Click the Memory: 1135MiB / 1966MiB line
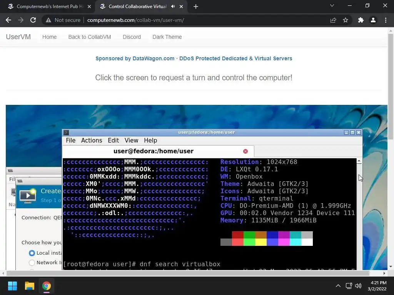 (268, 220)
